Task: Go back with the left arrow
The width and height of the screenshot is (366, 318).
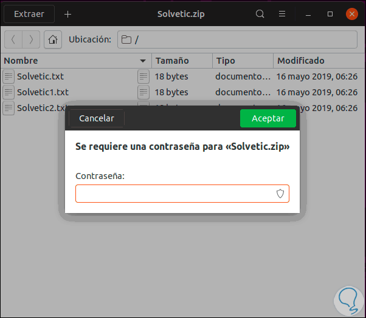Action: [13, 39]
